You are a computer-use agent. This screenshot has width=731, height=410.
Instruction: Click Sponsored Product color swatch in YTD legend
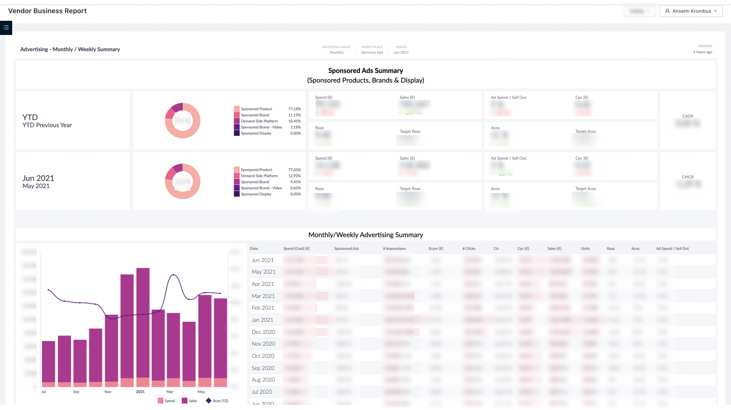[237, 109]
